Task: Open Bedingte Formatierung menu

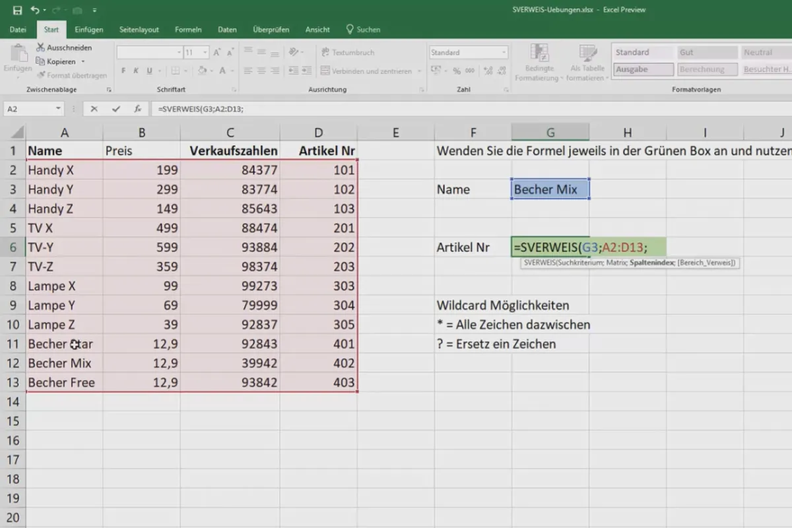Action: pos(540,63)
